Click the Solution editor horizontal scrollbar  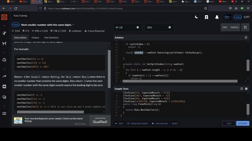(180, 81)
